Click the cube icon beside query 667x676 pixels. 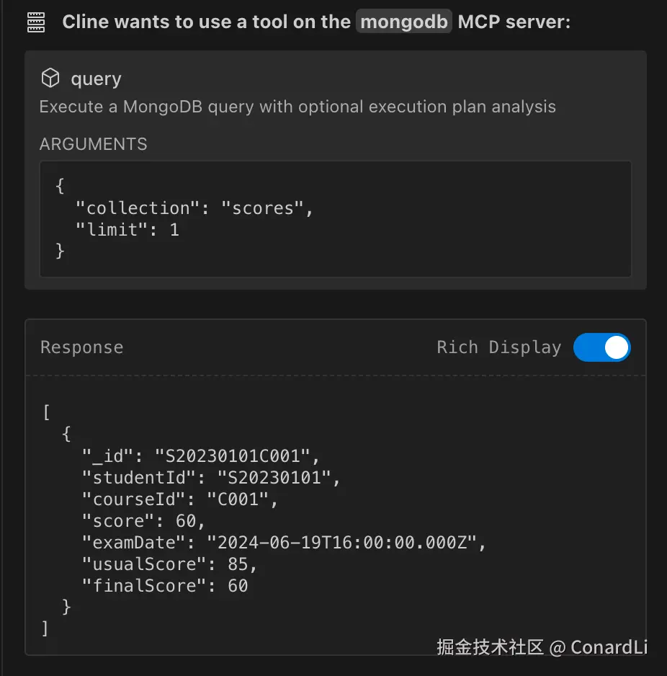coord(50,78)
